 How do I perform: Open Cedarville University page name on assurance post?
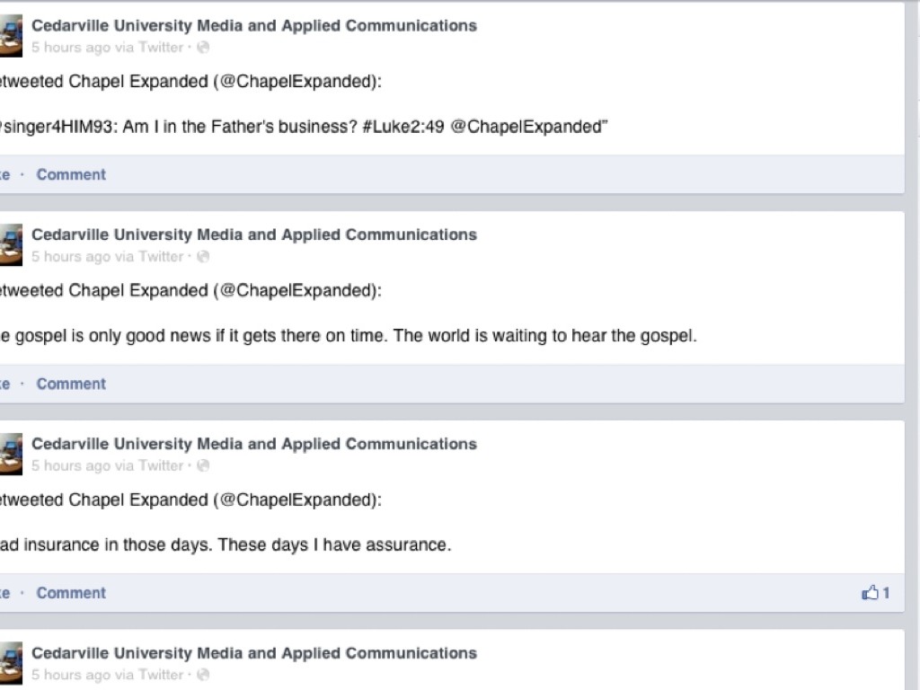[254, 445]
